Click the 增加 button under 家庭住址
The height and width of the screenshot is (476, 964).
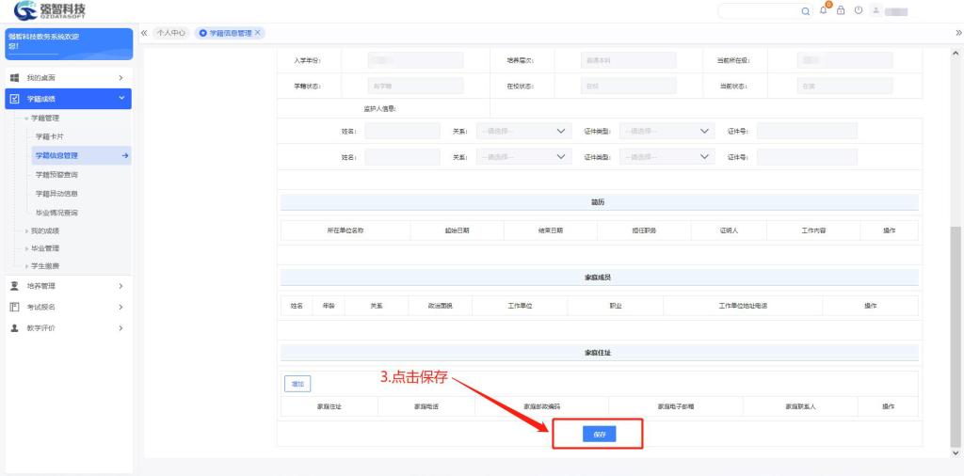click(297, 384)
